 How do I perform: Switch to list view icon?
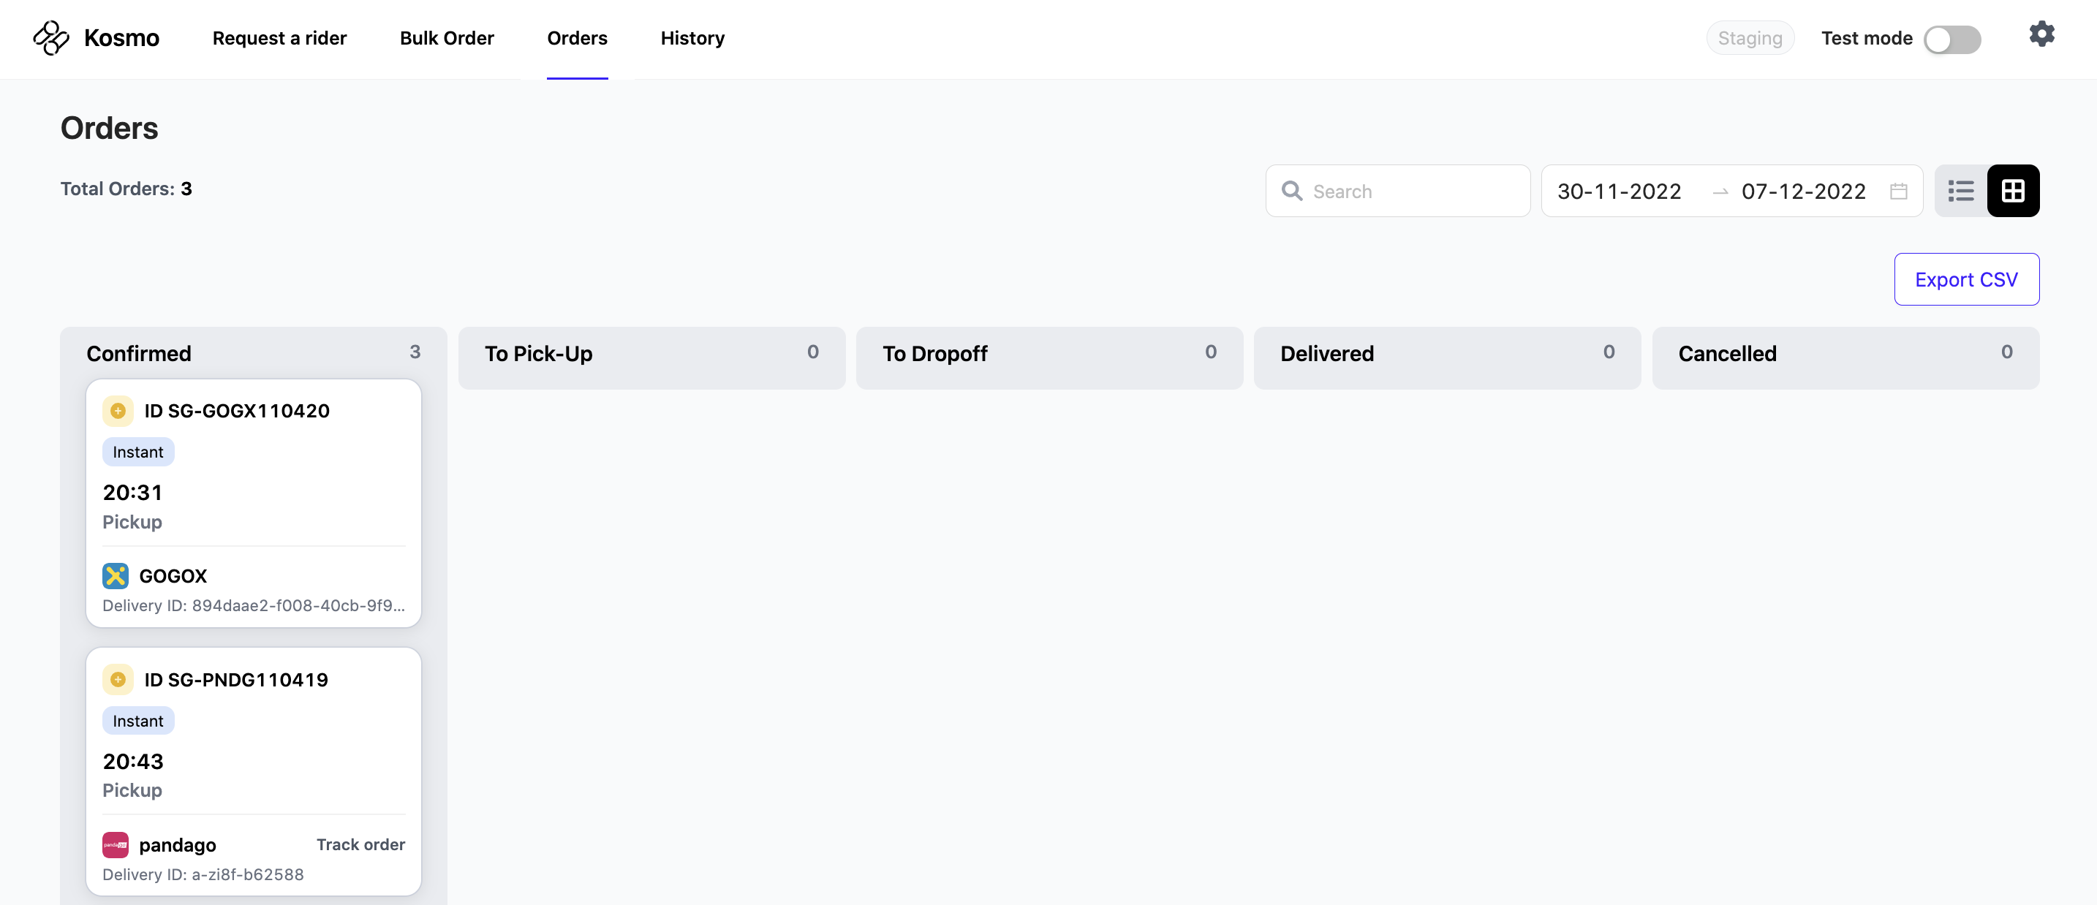pyautogui.click(x=1960, y=192)
